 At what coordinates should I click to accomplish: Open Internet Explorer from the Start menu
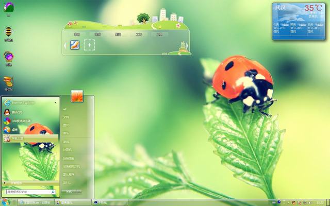click(x=30, y=103)
